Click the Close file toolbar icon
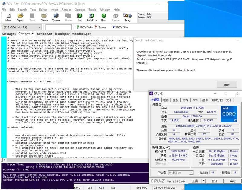 [44, 17]
